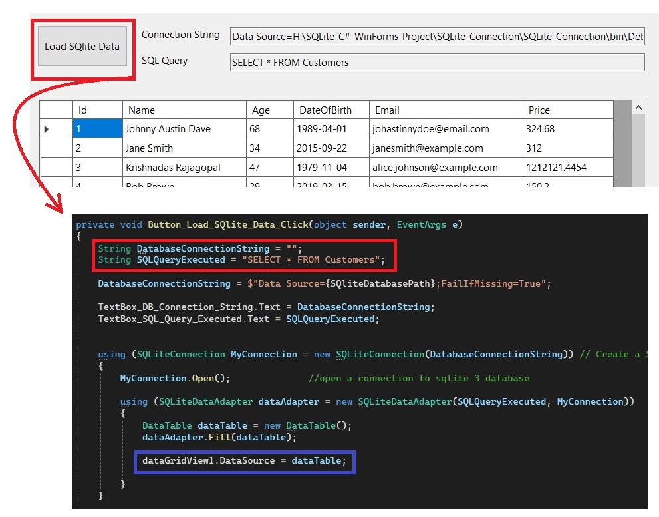Select the Price cell 312

click(x=568, y=148)
